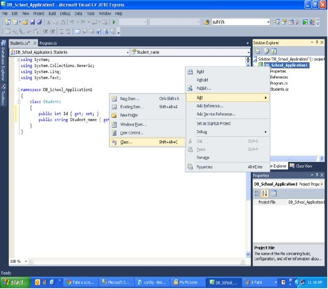Viewport: 328px width, 289px height.
Task: Open the find combo box dropdown arrow
Action: point(268,22)
